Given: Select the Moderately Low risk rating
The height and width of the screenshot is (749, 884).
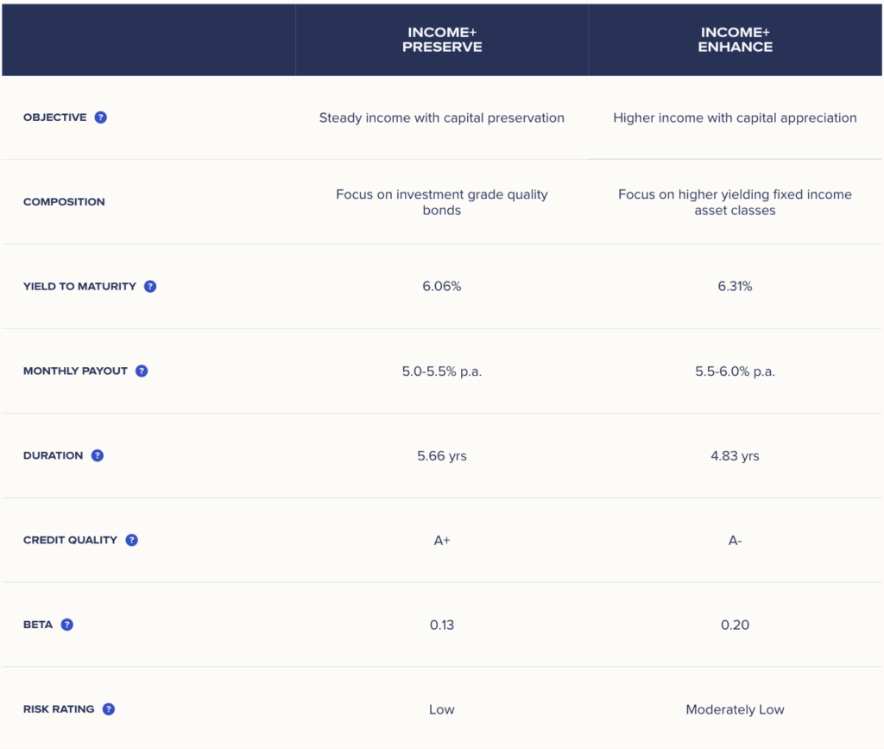Looking at the screenshot, I should pos(736,709).
